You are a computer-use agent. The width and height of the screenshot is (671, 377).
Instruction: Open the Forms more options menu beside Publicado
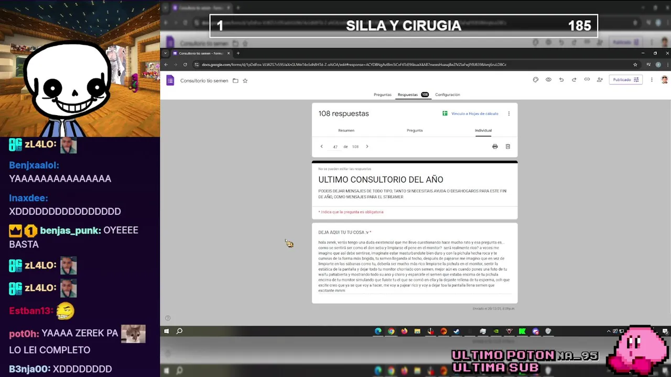point(652,80)
